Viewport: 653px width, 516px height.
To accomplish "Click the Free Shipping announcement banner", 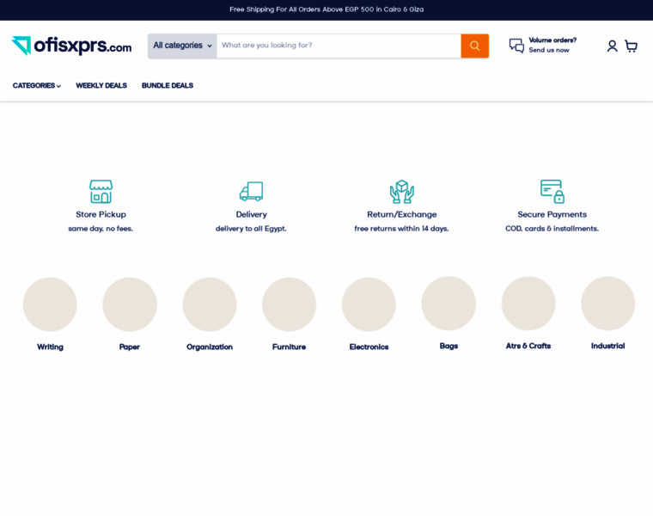I will point(326,9).
